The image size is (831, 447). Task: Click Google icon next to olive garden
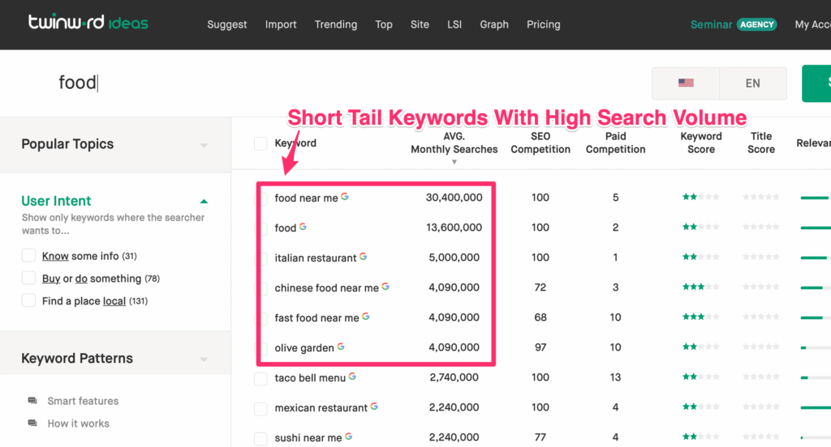pos(341,347)
